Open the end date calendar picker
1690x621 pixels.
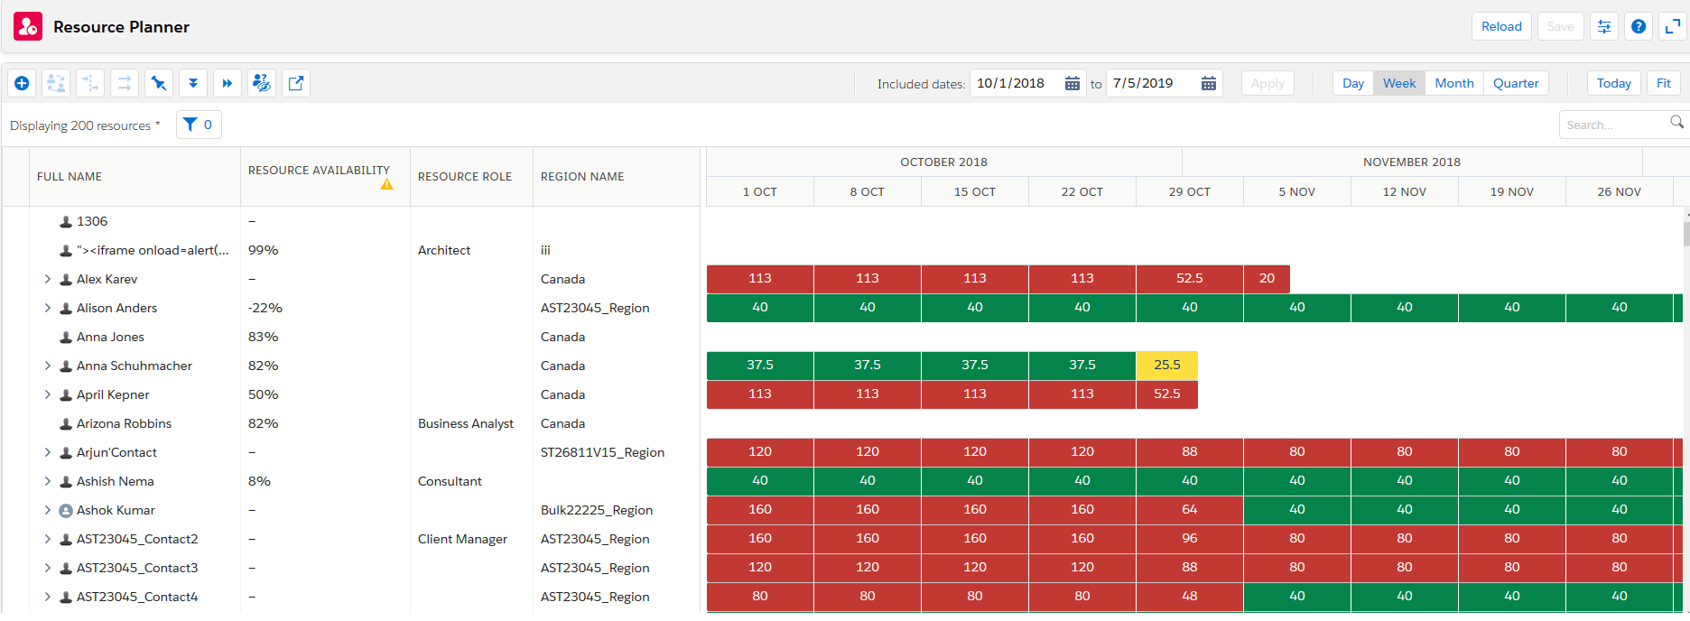point(1209,83)
